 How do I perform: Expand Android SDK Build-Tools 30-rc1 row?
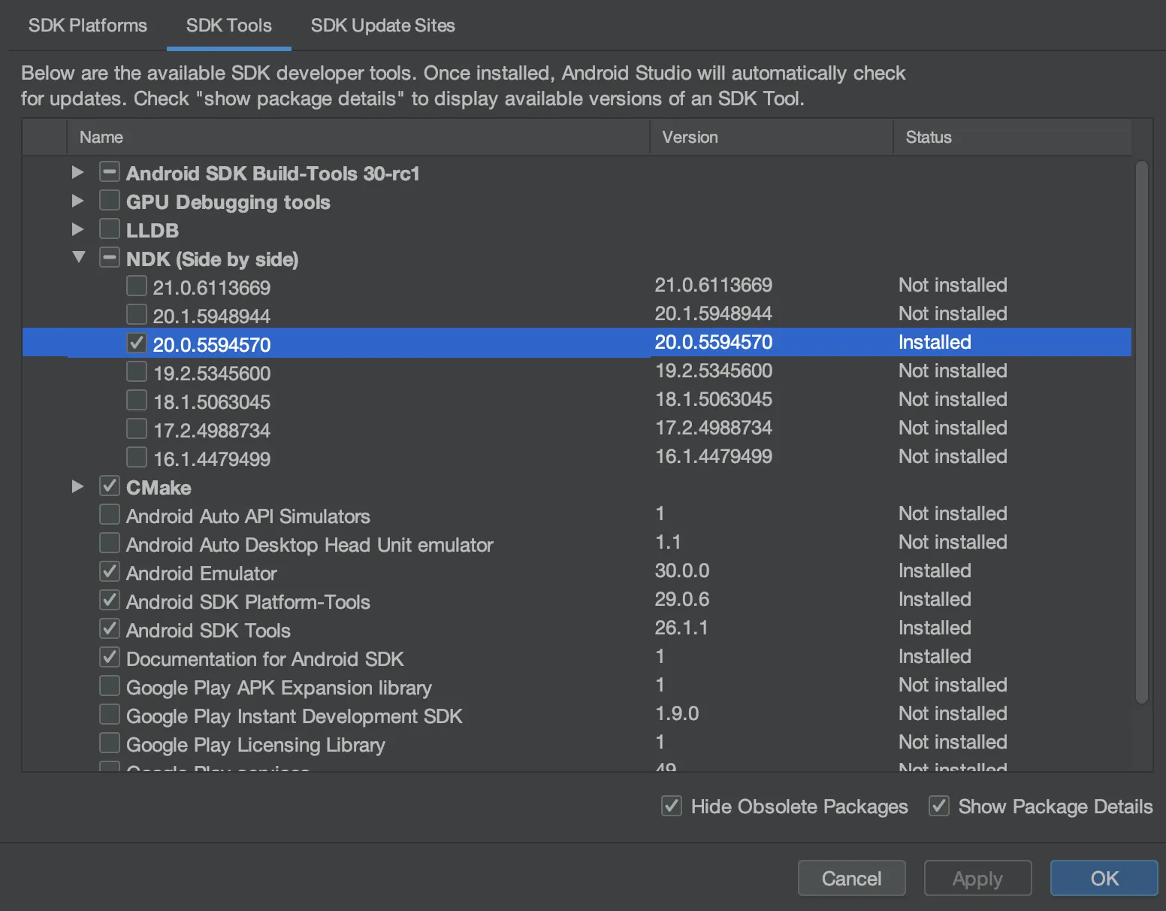[77, 172]
